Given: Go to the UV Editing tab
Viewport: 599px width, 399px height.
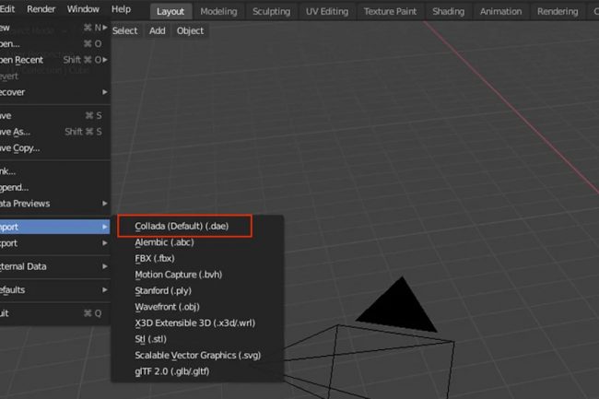Looking at the screenshot, I should click(x=326, y=12).
